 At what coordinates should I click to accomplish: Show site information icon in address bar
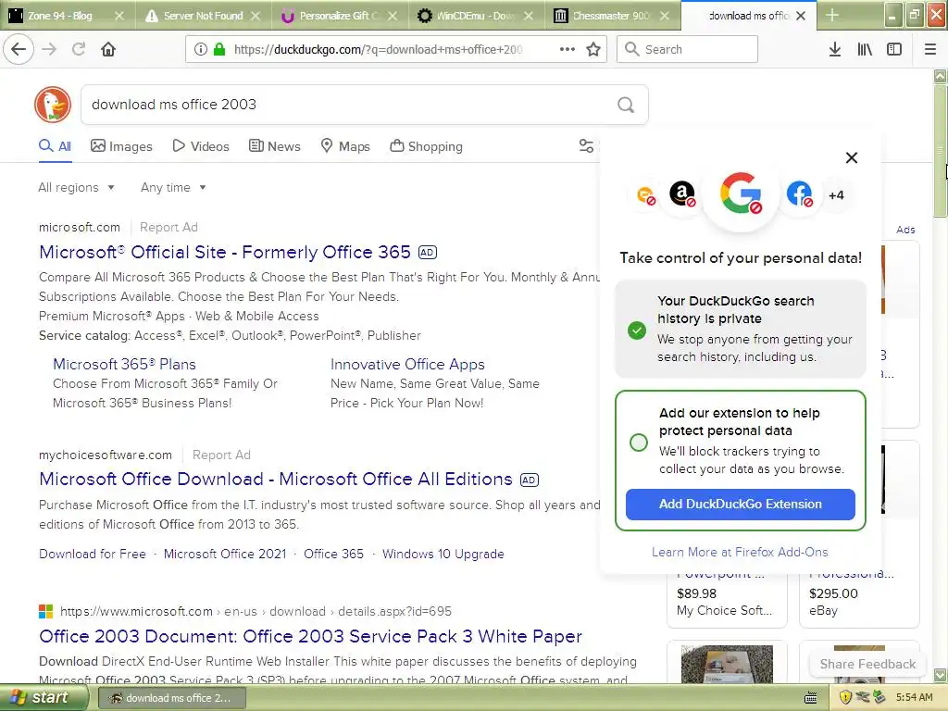(201, 49)
